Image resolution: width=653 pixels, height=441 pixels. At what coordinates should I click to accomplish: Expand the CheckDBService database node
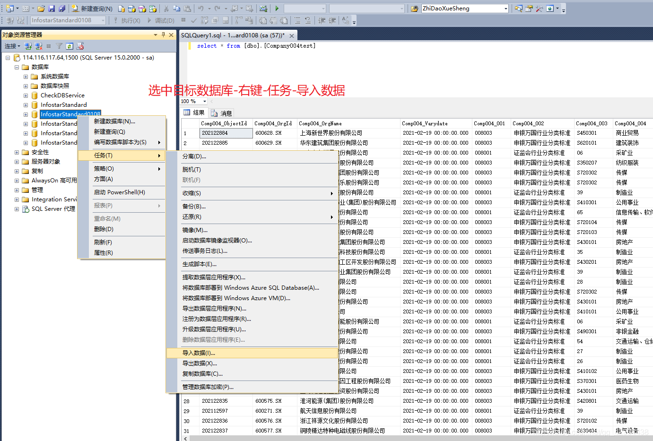[x=26, y=95]
